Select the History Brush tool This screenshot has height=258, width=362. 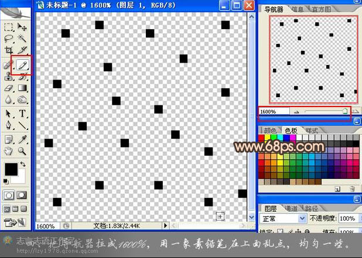23,77
